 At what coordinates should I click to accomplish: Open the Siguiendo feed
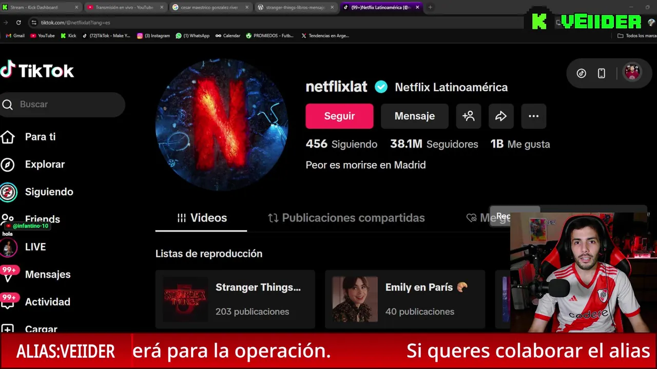pyautogui.click(x=49, y=192)
